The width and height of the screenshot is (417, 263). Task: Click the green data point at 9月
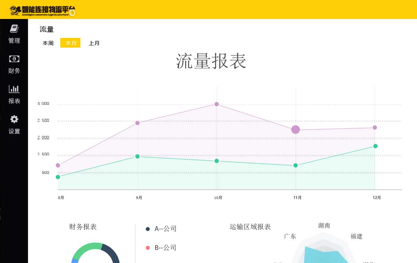coord(137,157)
